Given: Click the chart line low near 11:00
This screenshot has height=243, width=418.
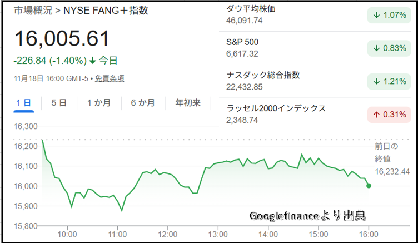Looking at the screenshot, I should point(122,211).
